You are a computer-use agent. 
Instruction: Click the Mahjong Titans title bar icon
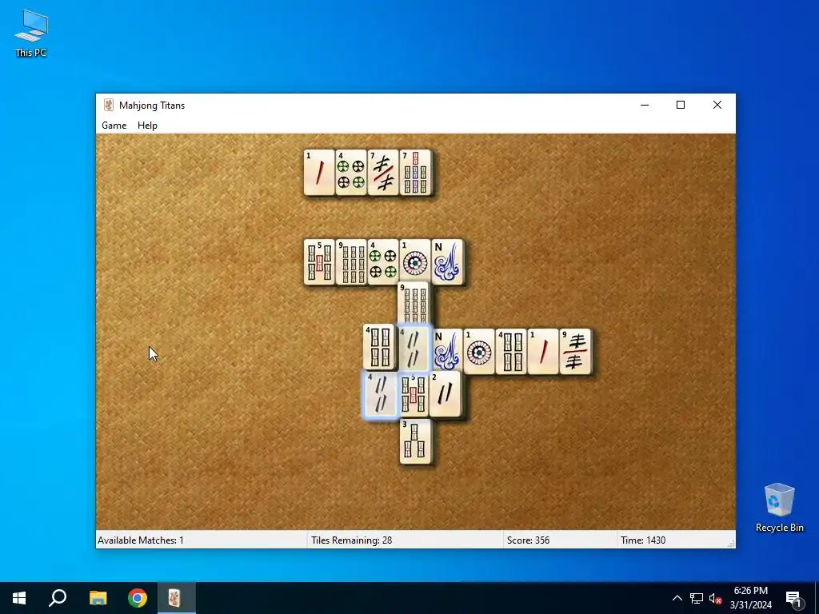pos(109,105)
